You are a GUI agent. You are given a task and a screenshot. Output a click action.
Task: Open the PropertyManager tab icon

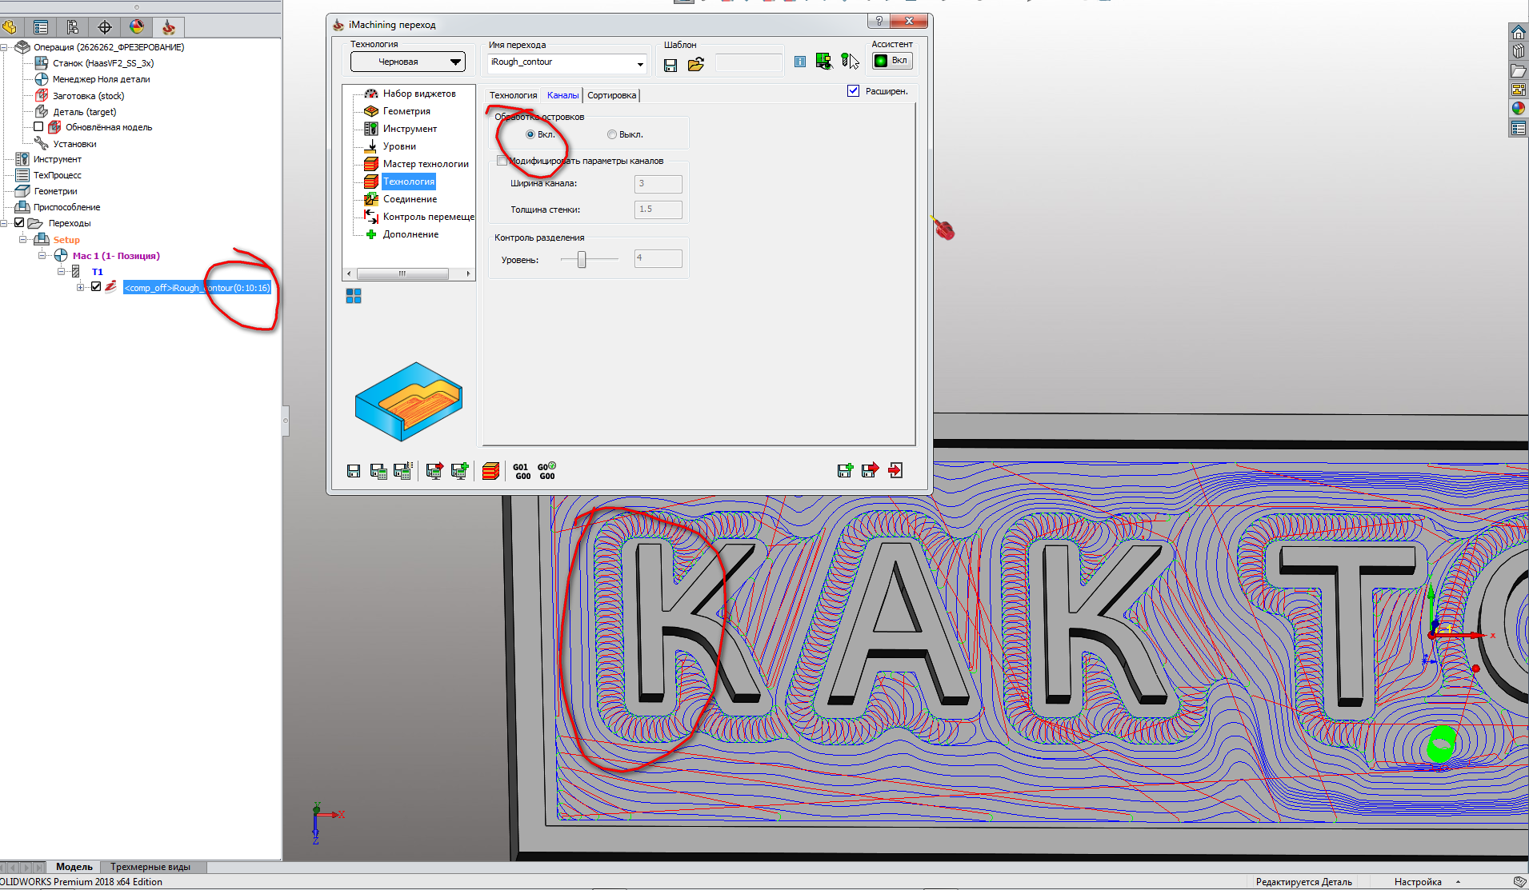(41, 27)
